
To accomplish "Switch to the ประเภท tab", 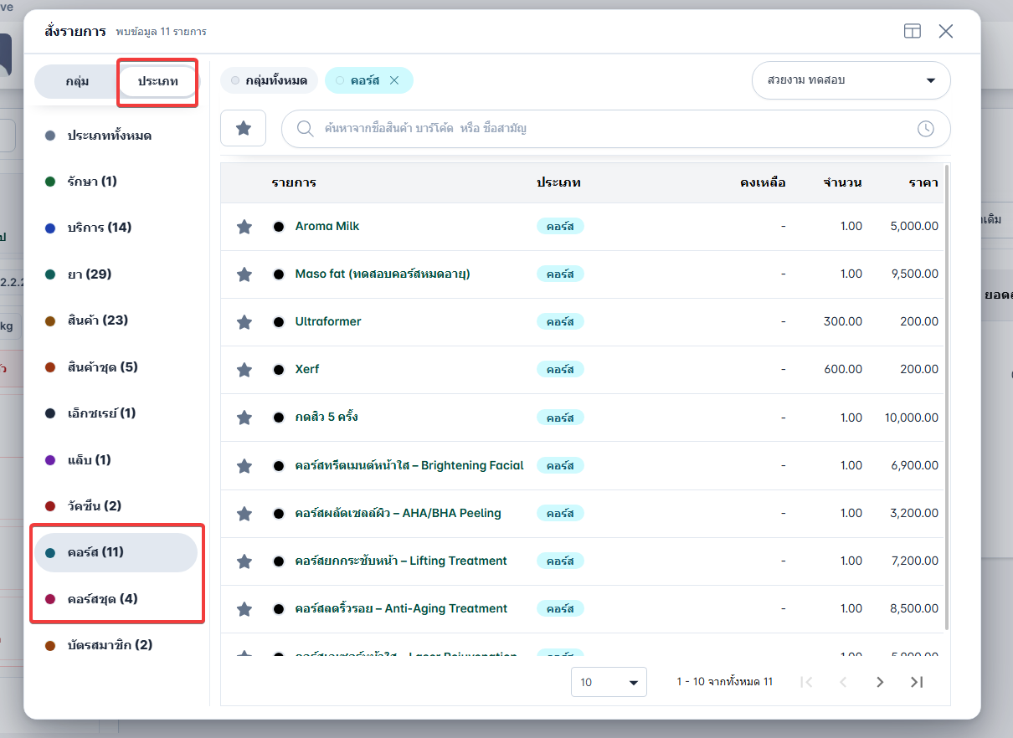I will coord(158,81).
